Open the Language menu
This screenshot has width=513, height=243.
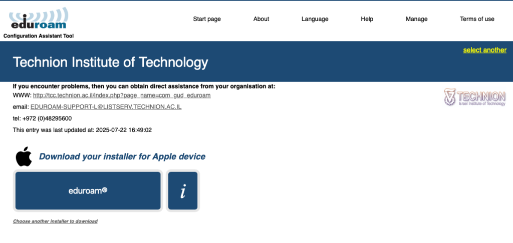click(315, 19)
